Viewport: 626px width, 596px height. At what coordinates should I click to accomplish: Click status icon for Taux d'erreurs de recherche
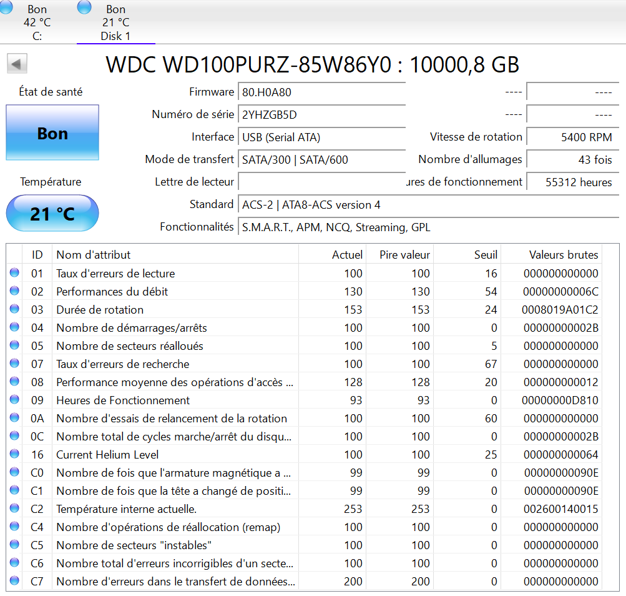coord(14,363)
